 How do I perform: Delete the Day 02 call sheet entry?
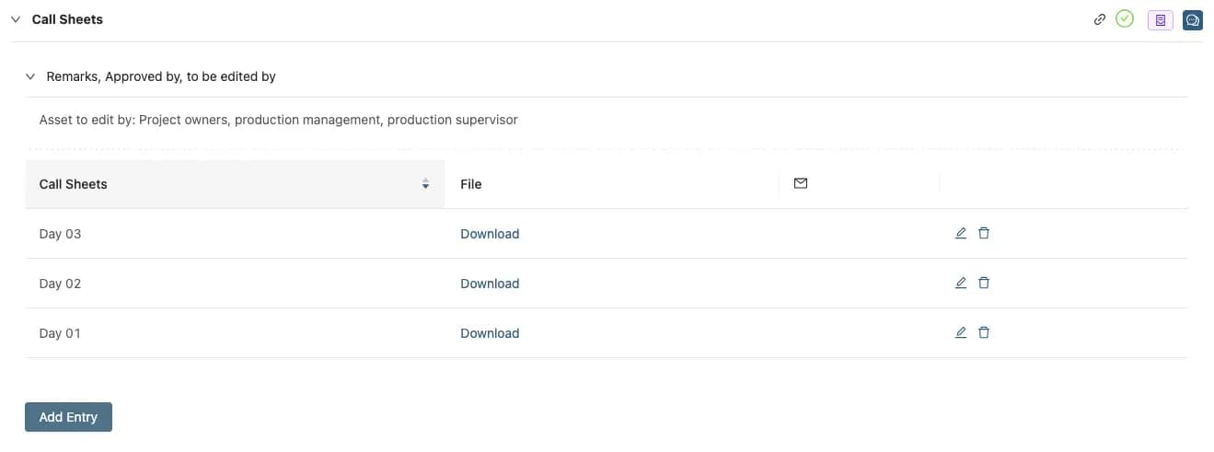pos(983,283)
